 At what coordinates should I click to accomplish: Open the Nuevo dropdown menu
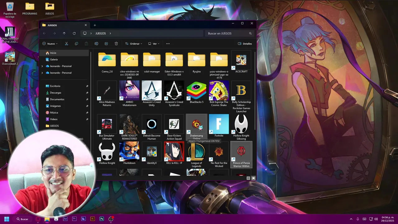point(50,44)
